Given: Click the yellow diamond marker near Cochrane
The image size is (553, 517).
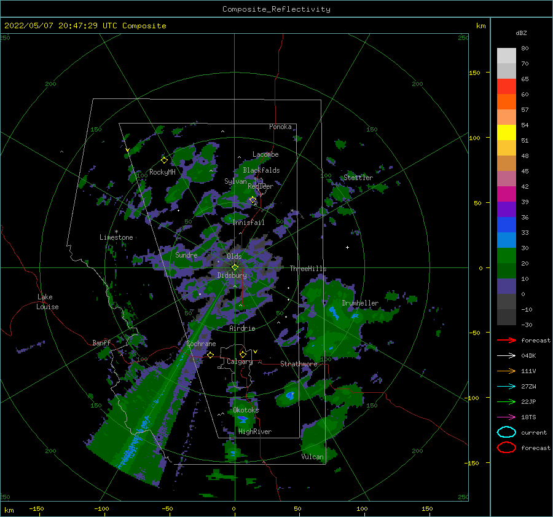Looking at the screenshot, I should [210, 355].
